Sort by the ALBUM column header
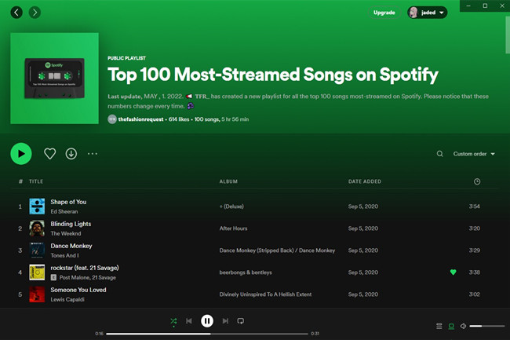510x340 pixels. click(228, 181)
